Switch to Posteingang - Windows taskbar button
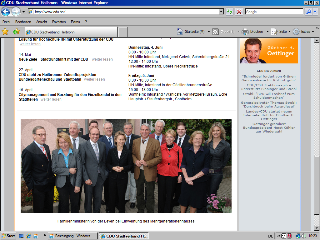The width and height of the screenshot is (320, 240). pos(73,236)
